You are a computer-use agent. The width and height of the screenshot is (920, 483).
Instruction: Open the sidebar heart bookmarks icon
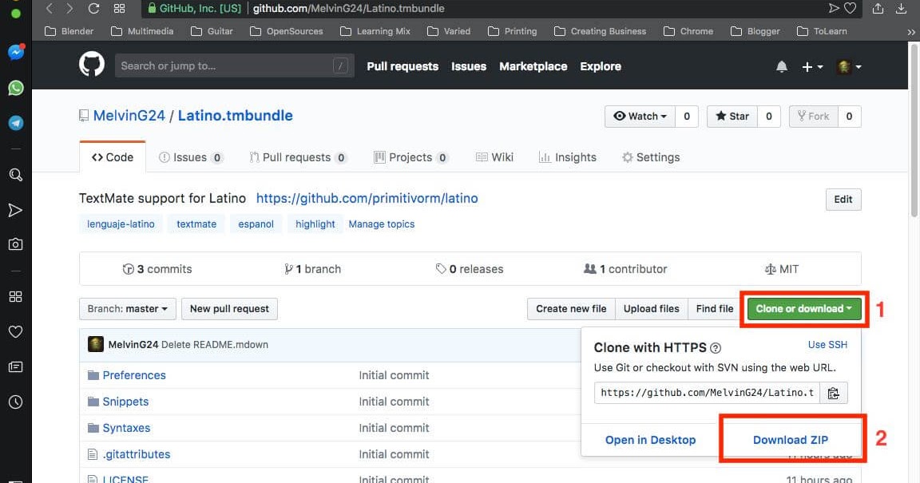[x=16, y=331]
